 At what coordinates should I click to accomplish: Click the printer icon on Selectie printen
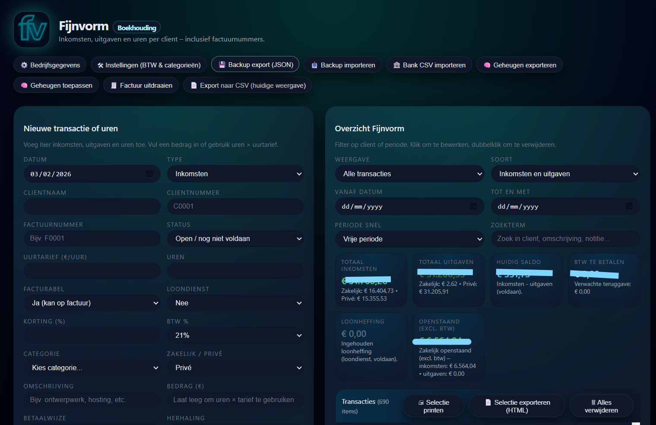pos(421,403)
